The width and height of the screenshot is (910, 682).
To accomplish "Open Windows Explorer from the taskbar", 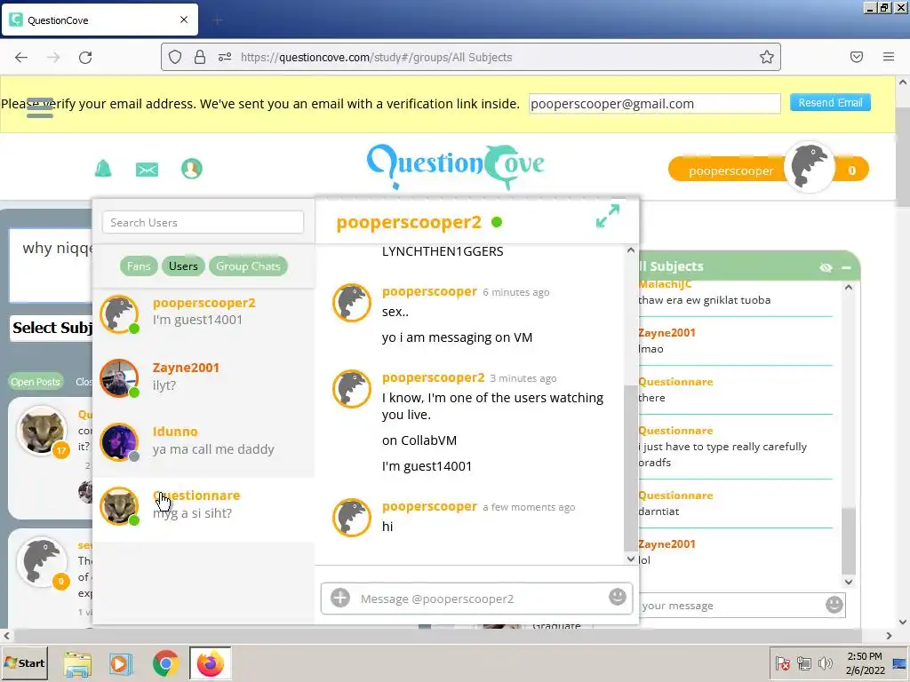I will click(x=77, y=663).
